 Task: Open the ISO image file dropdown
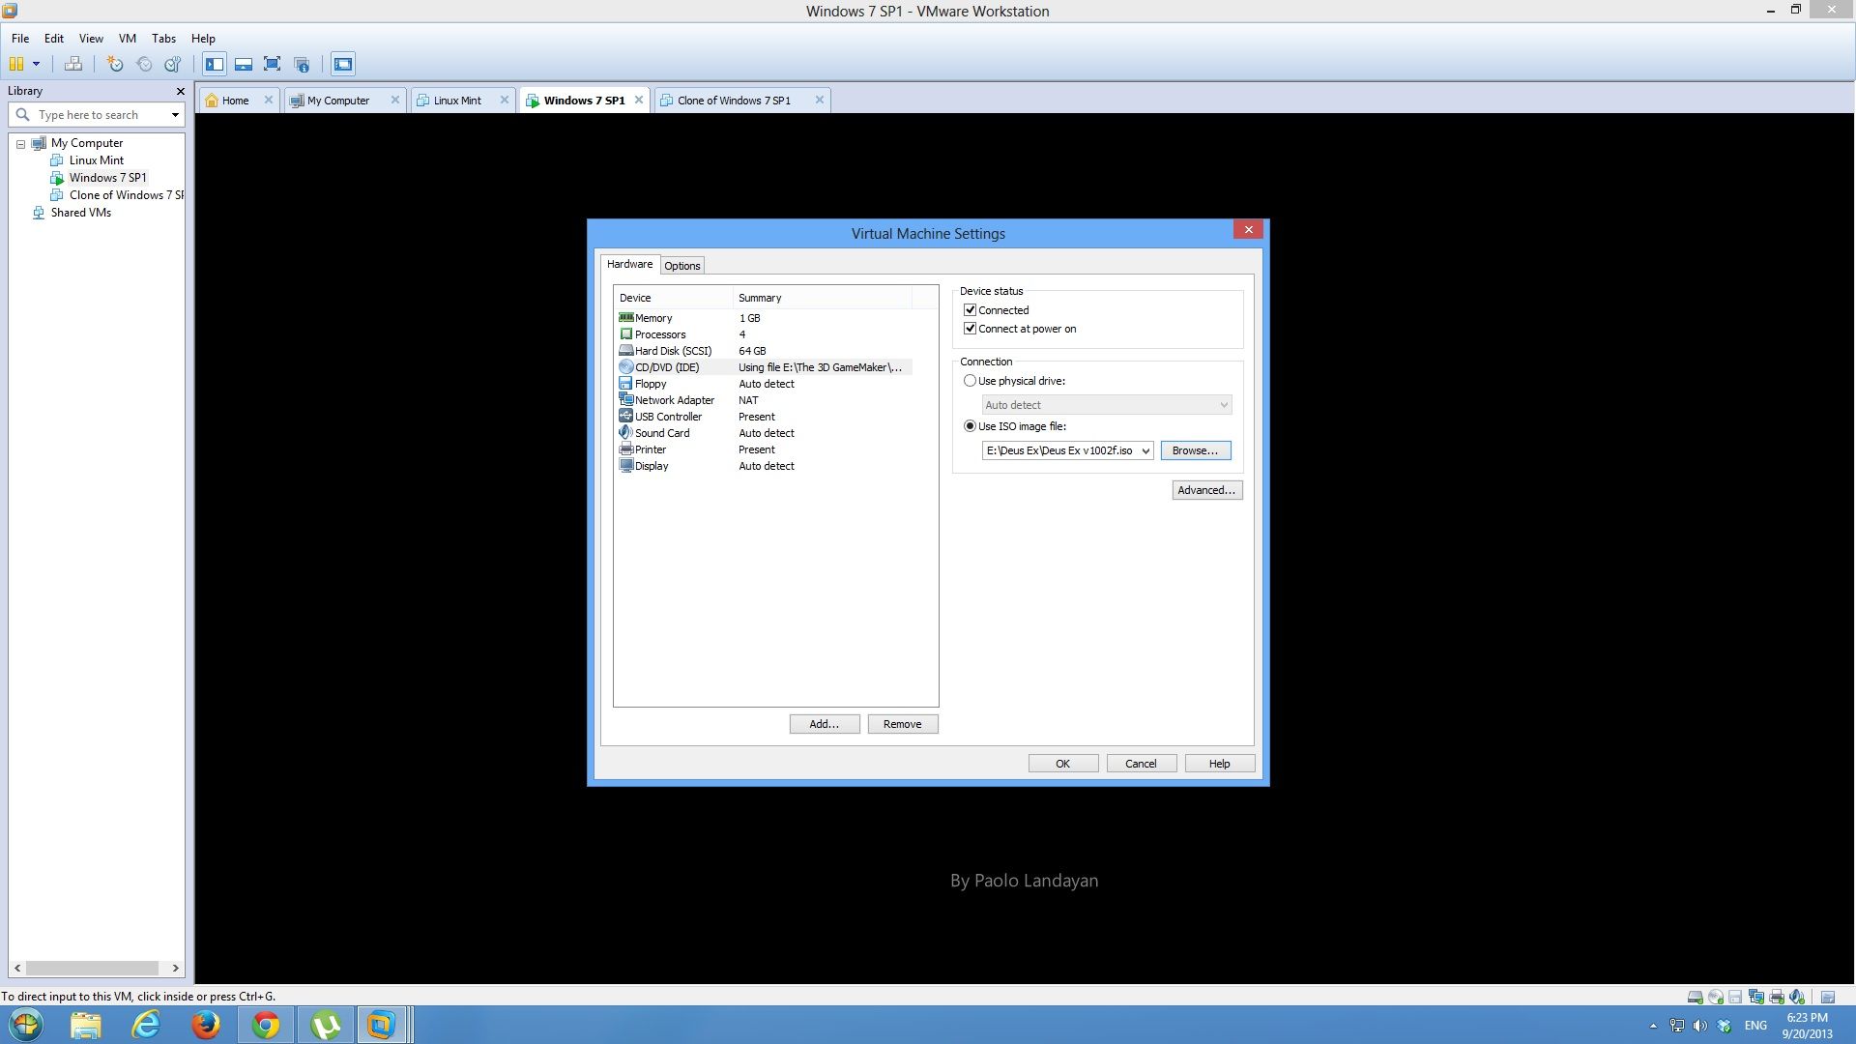click(x=1145, y=450)
